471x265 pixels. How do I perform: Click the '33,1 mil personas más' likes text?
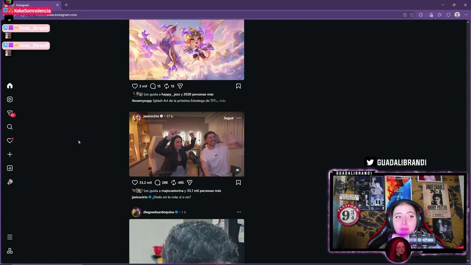coord(204,191)
